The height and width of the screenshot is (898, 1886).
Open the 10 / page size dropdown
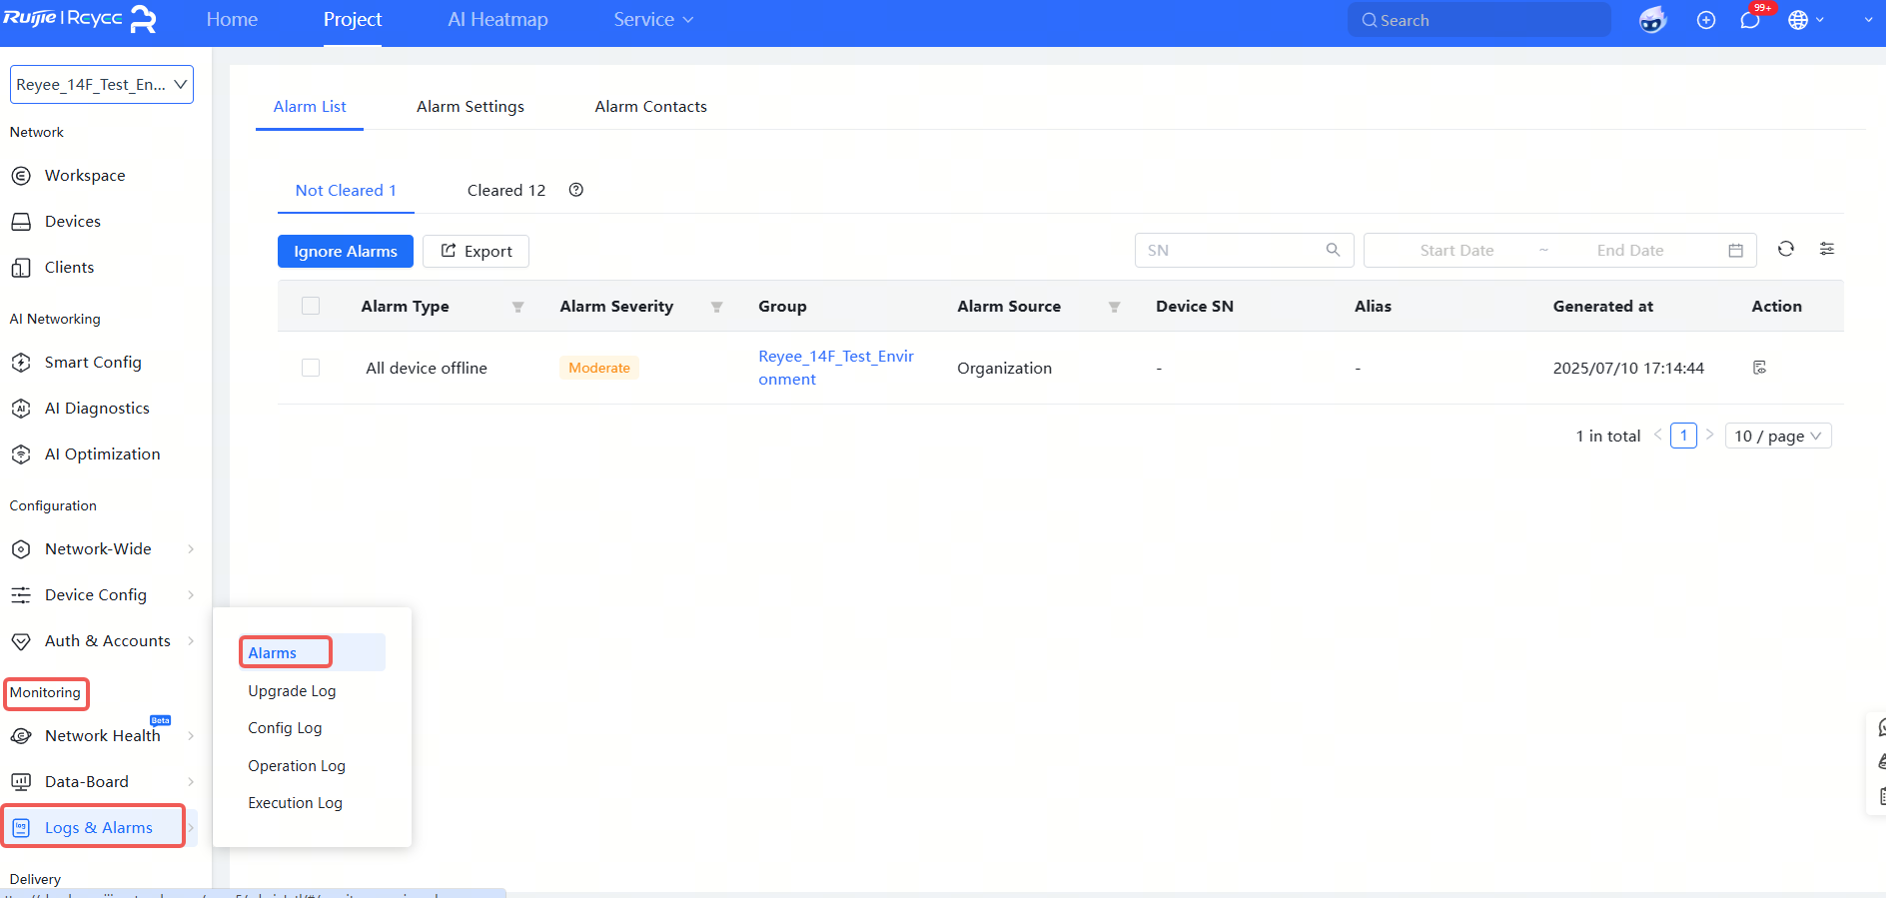click(x=1777, y=436)
